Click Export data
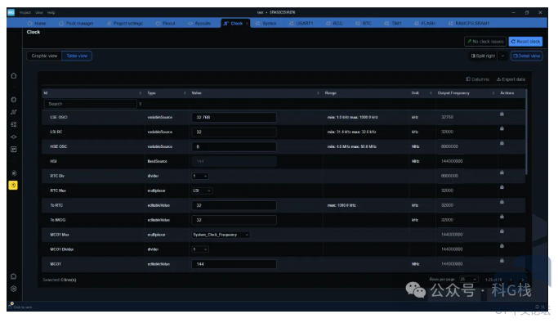The width and height of the screenshot is (558, 323). click(511, 79)
